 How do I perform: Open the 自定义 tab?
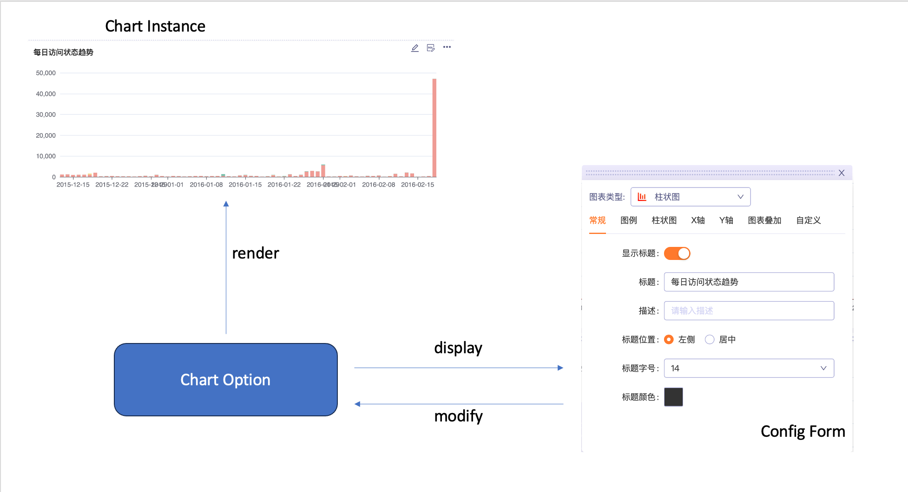(809, 220)
